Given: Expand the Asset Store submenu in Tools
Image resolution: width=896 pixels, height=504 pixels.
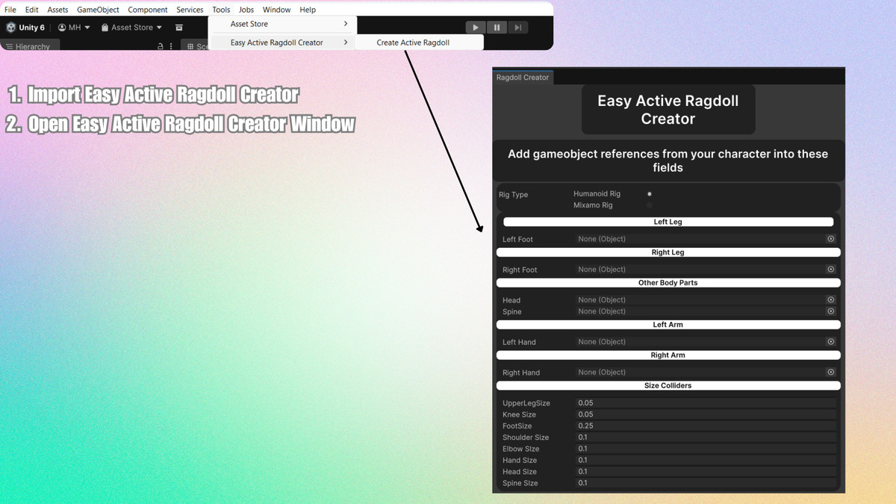Looking at the screenshot, I should pos(282,23).
